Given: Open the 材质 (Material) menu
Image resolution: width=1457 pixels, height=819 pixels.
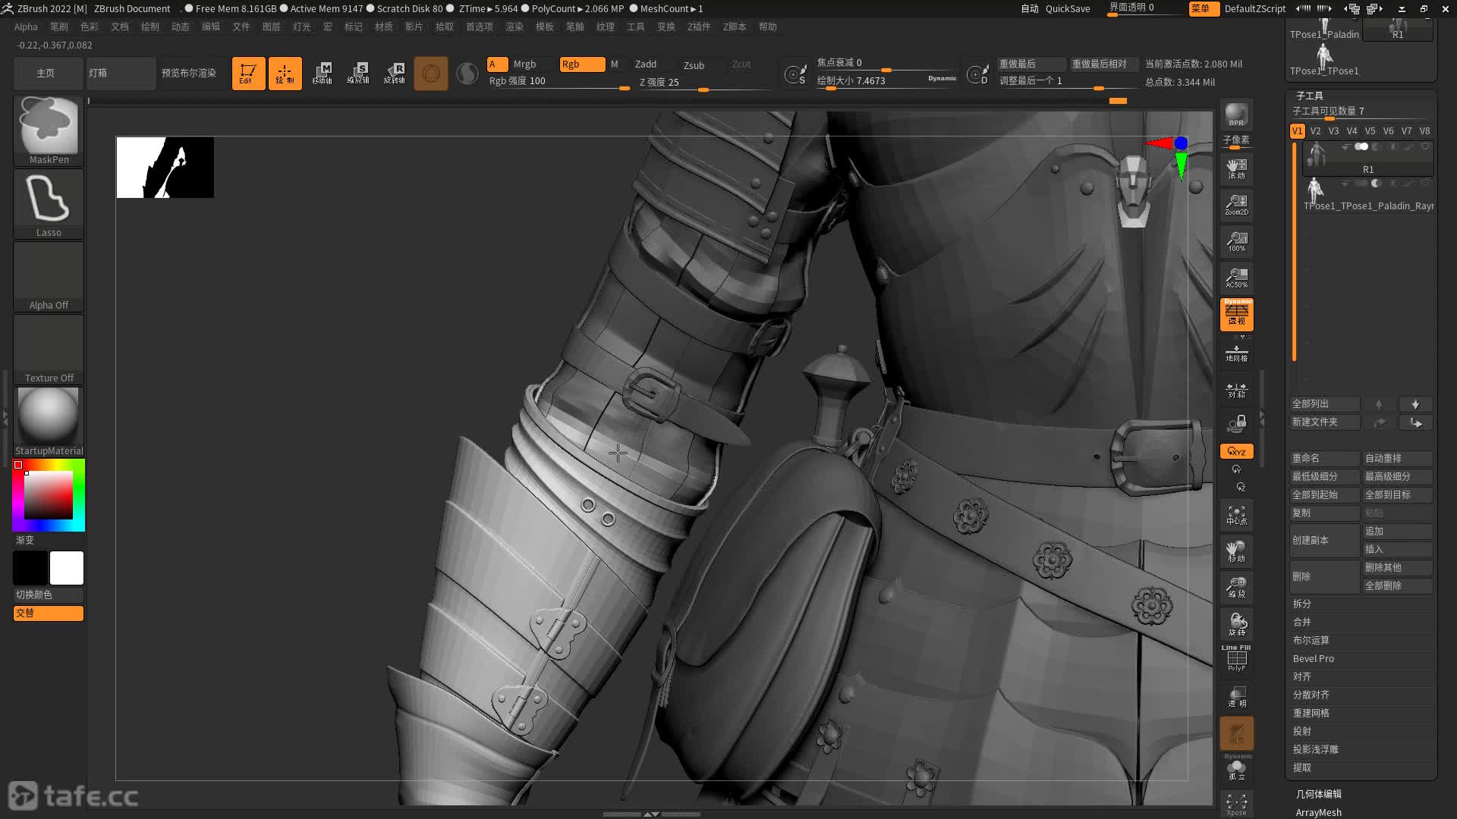Looking at the screenshot, I should 384,27.
